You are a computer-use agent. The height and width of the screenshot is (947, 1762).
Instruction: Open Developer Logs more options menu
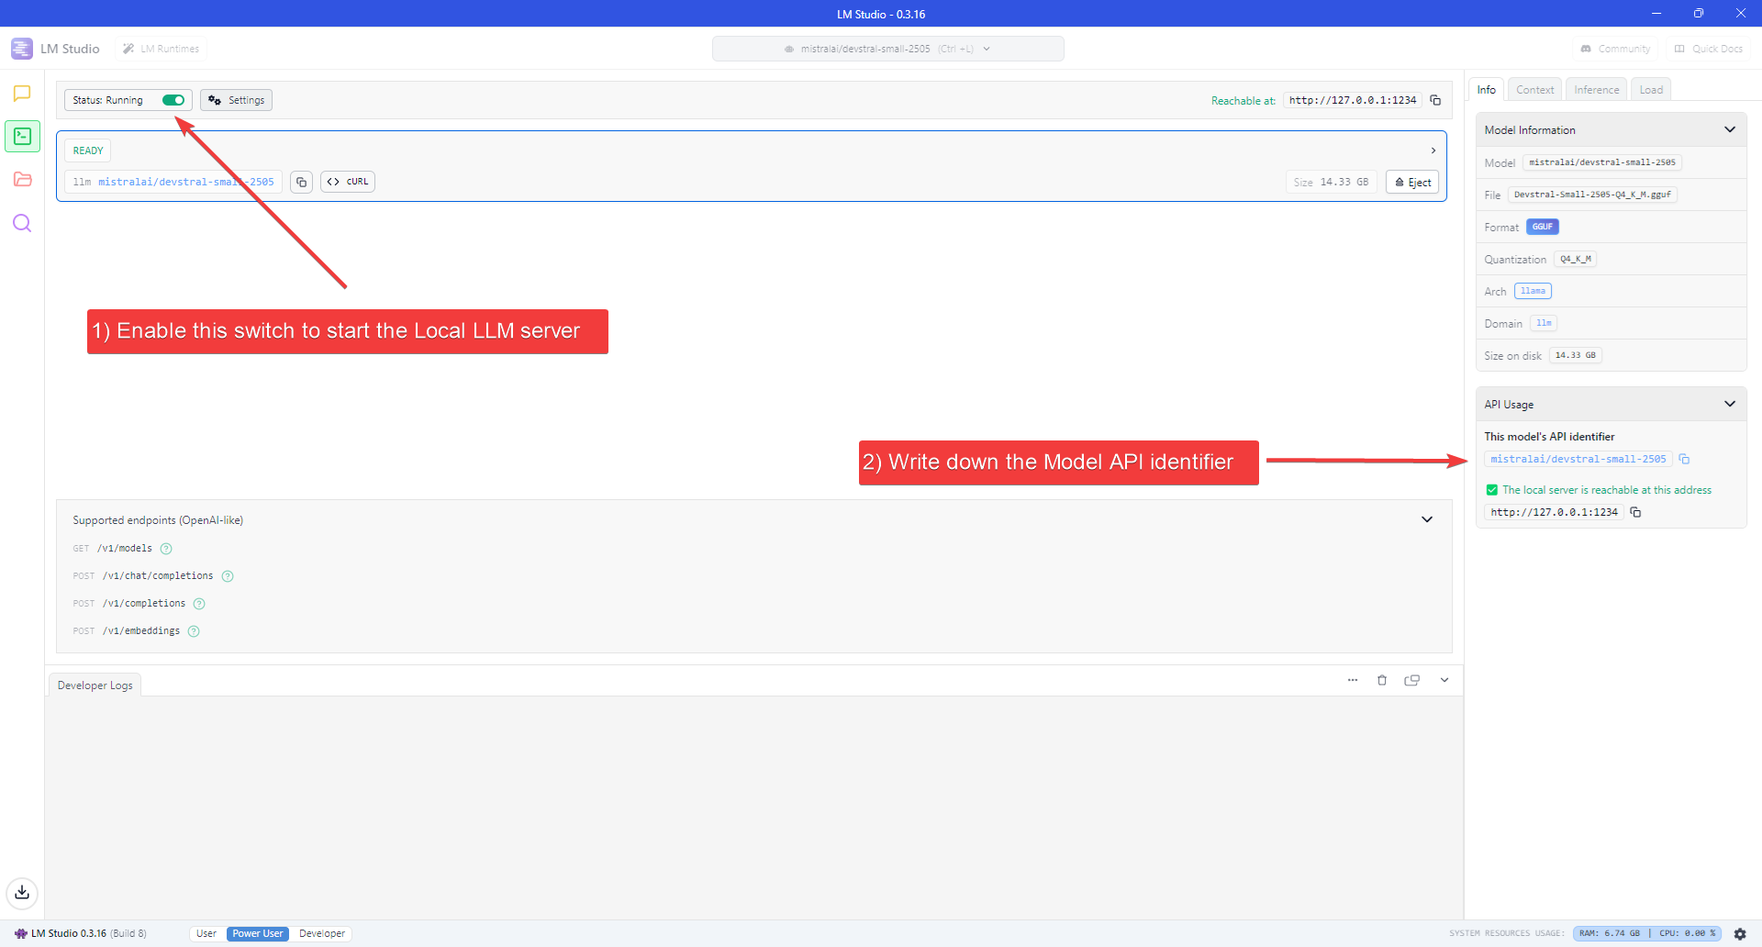pos(1353,680)
